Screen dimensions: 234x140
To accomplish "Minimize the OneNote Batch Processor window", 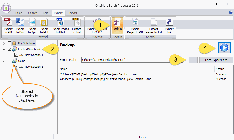I will [x=203, y=4].
